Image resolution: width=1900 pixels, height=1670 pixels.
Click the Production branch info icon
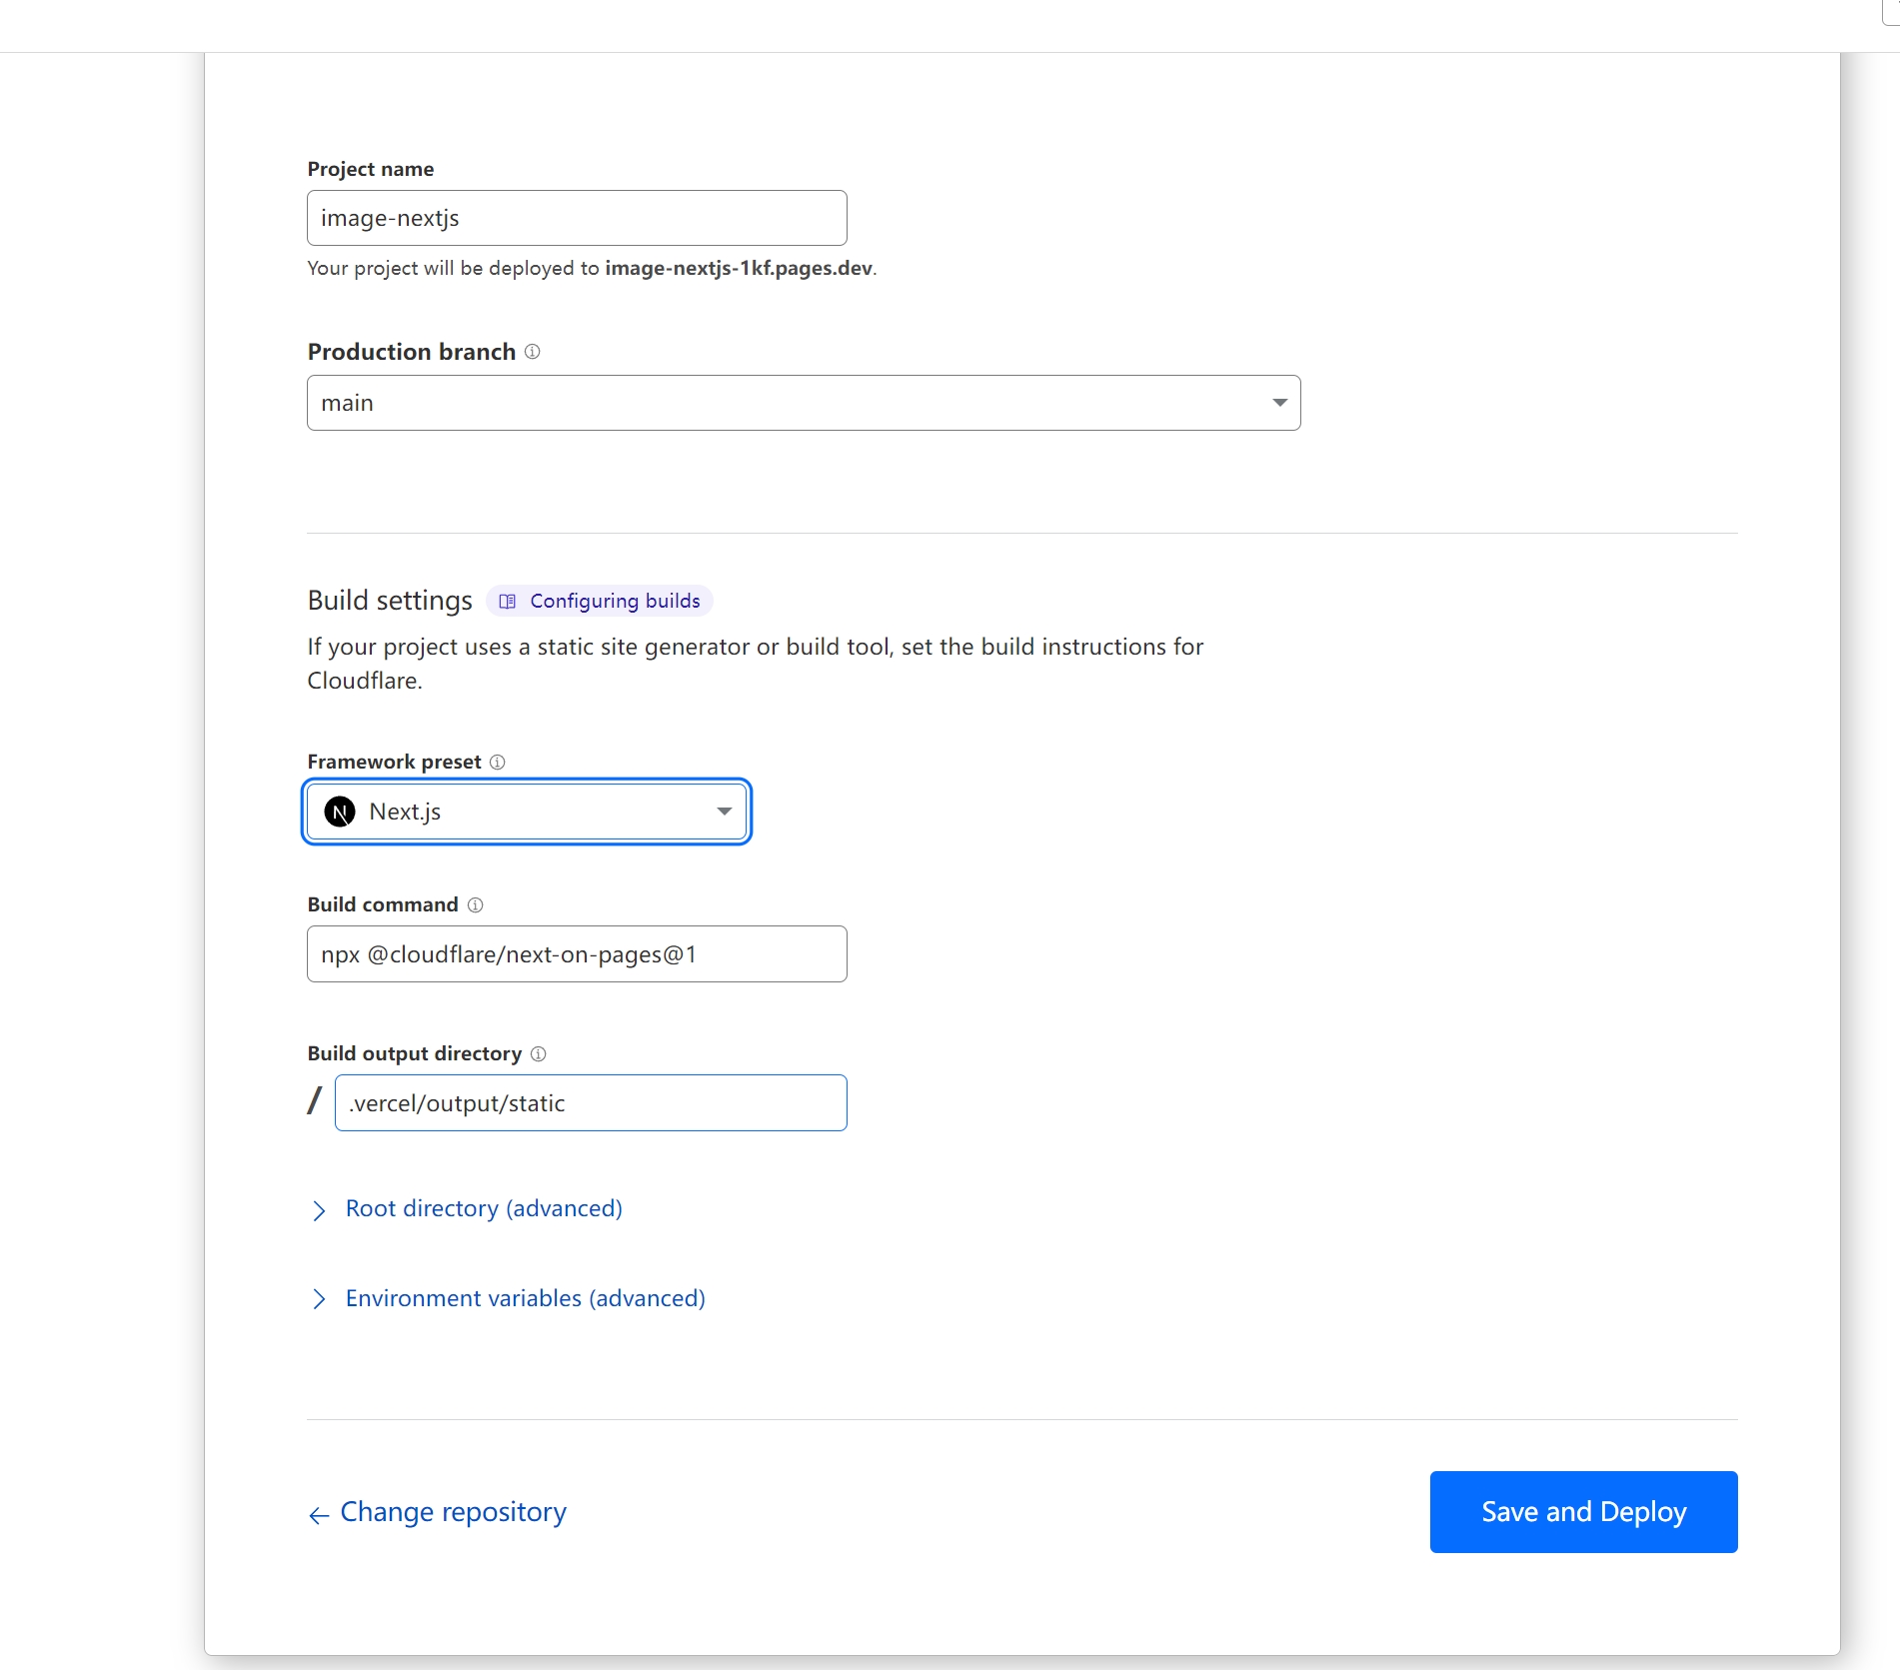[532, 352]
